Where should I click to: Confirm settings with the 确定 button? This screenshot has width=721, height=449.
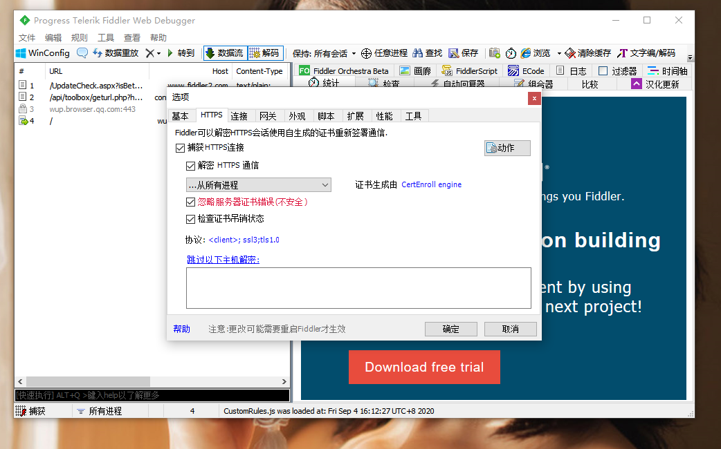[450, 328]
